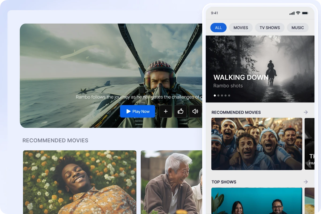
Task: Switch to the TV SHOWS tab
Action: [x=270, y=28]
